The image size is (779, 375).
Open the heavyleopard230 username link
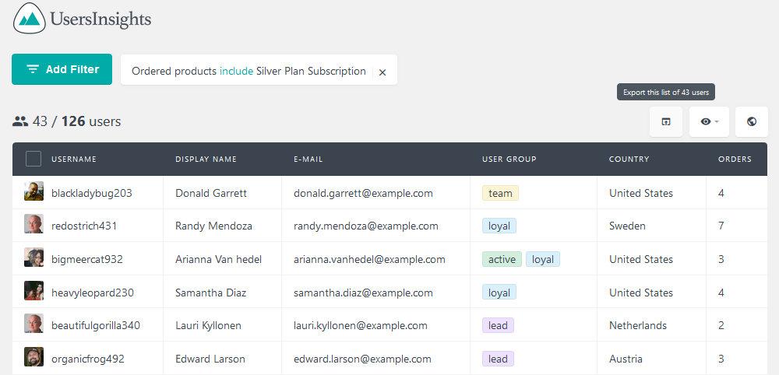coord(93,293)
